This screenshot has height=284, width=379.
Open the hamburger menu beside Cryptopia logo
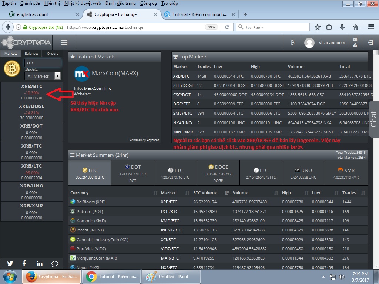[x=64, y=43]
